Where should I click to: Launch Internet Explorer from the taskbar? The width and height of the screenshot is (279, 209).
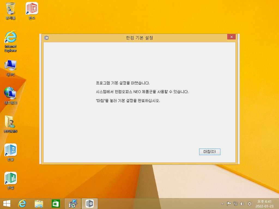[22, 204]
